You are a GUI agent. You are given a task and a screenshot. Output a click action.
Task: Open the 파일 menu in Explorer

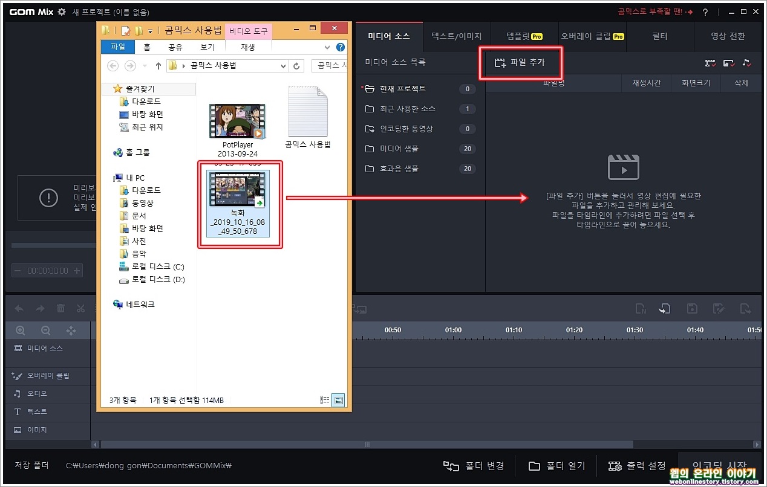[118, 47]
